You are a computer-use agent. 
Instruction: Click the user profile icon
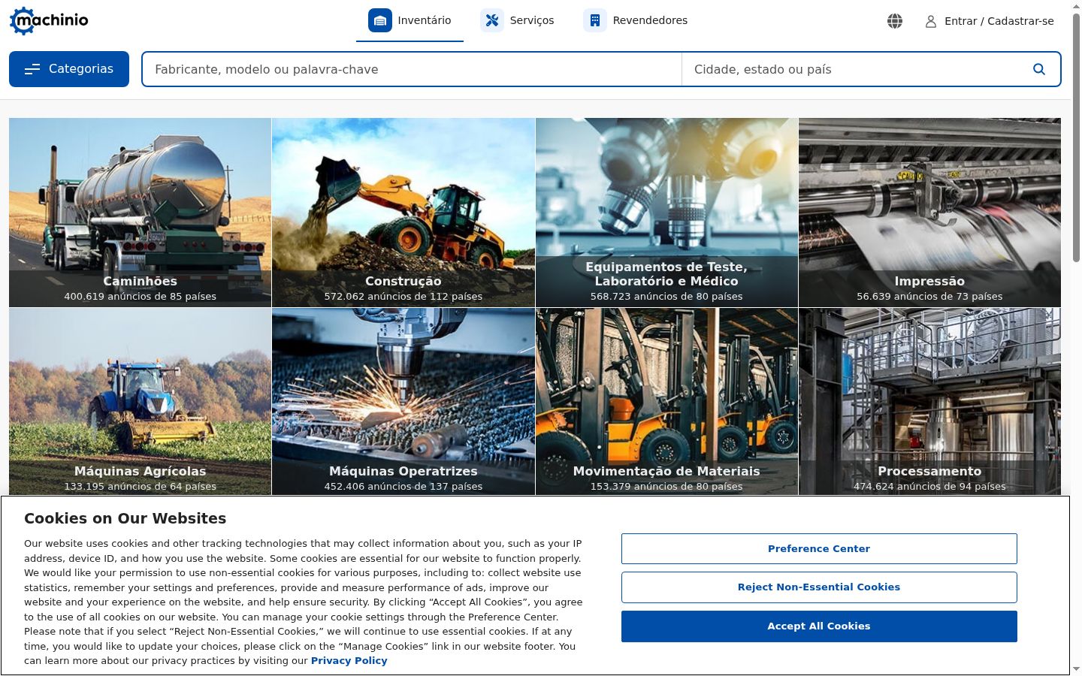(x=931, y=21)
